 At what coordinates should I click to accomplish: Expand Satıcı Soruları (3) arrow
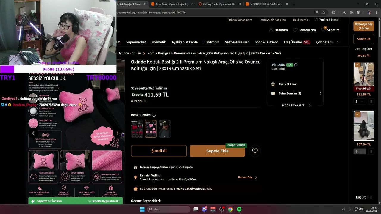tap(320, 93)
